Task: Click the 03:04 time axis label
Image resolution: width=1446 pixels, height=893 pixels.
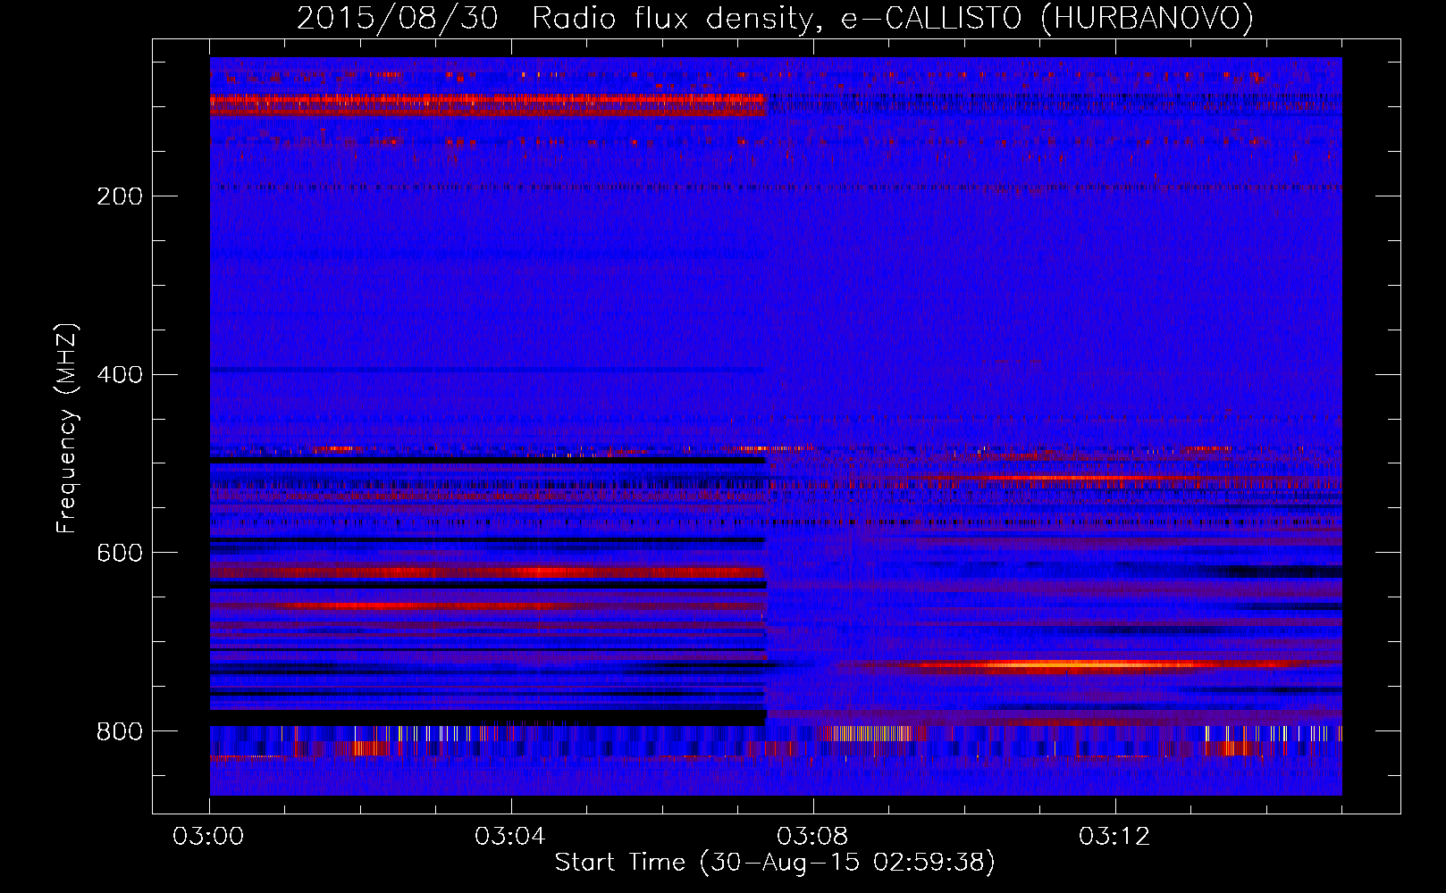Action: click(510, 837)
